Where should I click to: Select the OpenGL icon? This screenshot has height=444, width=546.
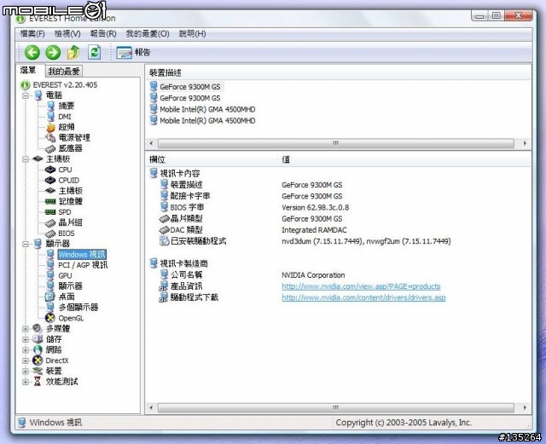[50, 318]
